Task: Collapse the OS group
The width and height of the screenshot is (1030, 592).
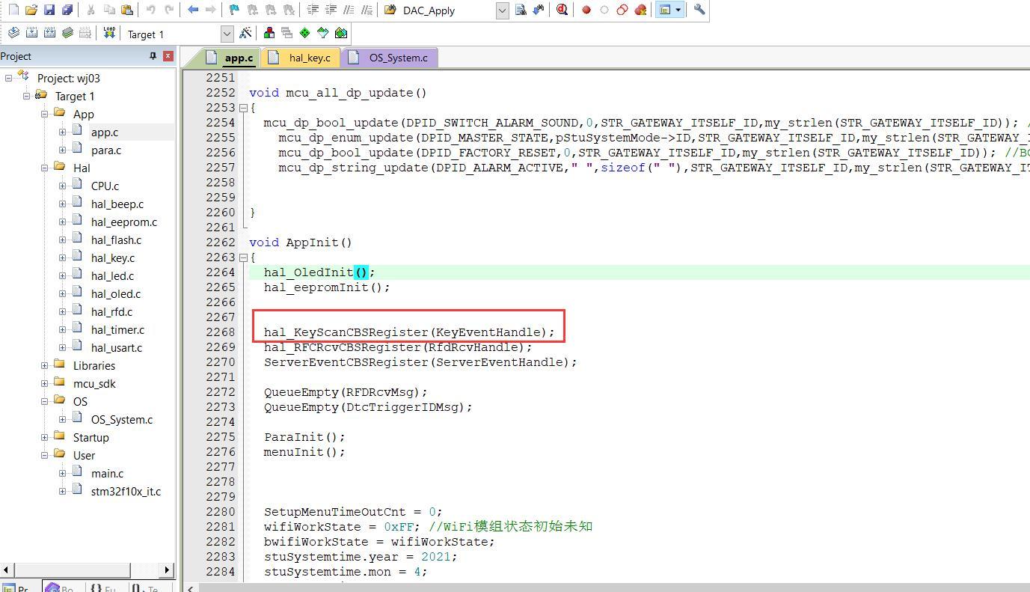Action: point(44,401)
